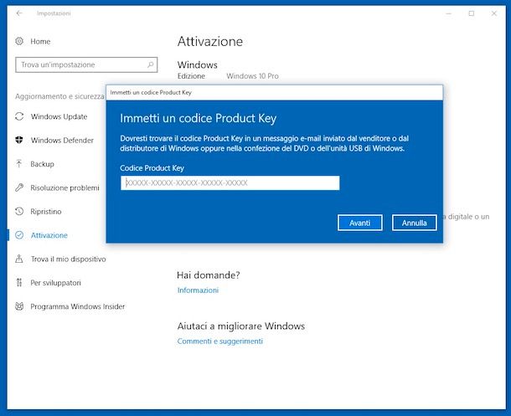Screen dimensions: 511x416
Task: Click the back arrow in Impostazioni
Action: [x=19, y=13]
